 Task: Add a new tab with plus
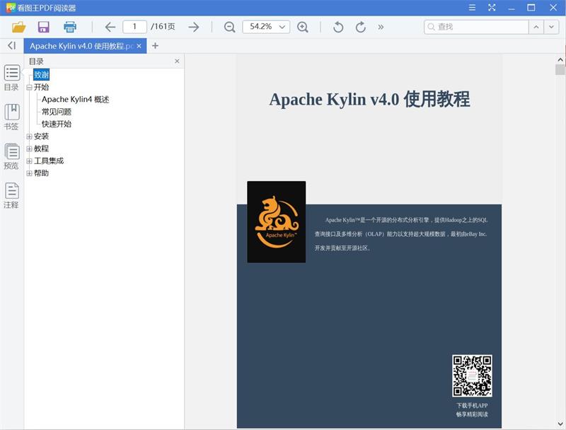[x=155, y=46]
